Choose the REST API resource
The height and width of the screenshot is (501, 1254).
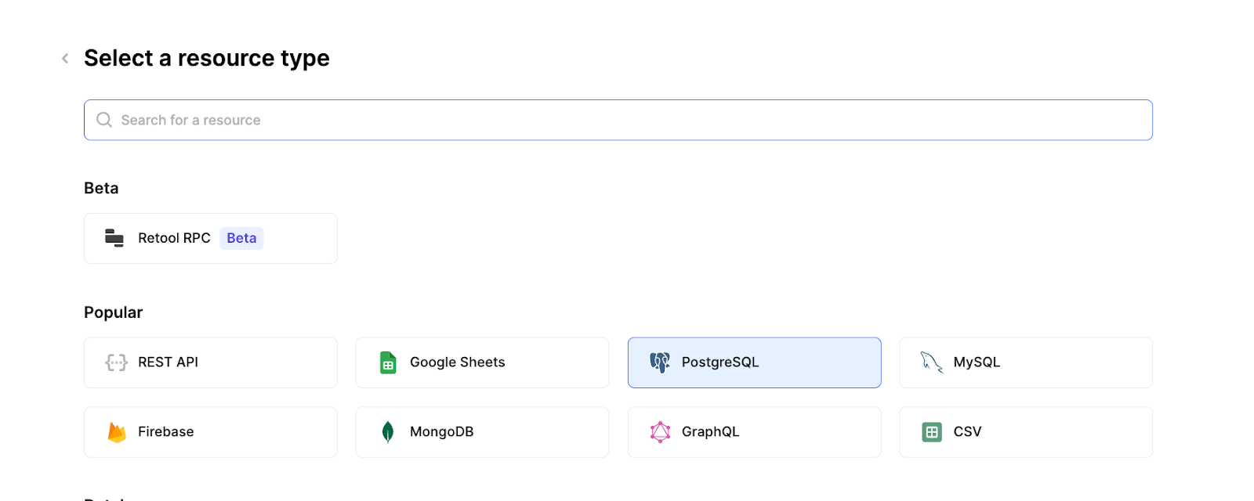[x=210, y=362]
